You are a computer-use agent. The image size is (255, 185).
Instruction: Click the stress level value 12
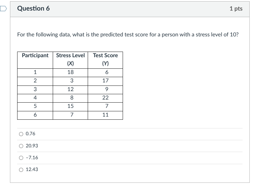[x=70, y=89]
